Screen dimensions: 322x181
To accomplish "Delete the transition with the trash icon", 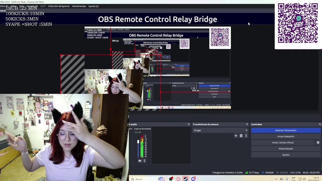I will (241, 136).
